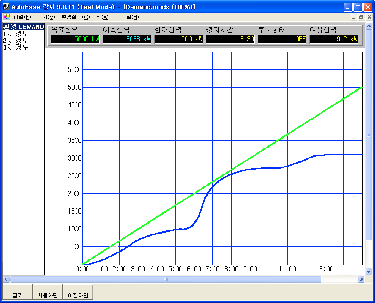Open the 창(W) menu

[x=103, y=17]
